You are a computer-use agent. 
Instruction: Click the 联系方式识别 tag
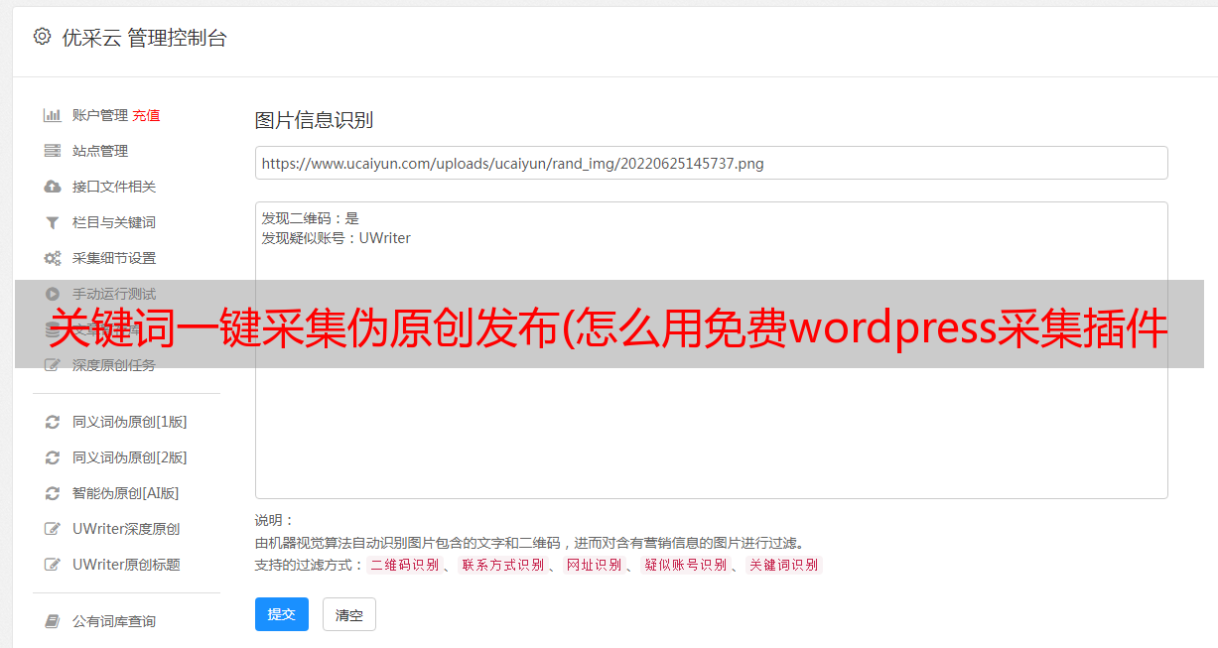click(502, 565)
